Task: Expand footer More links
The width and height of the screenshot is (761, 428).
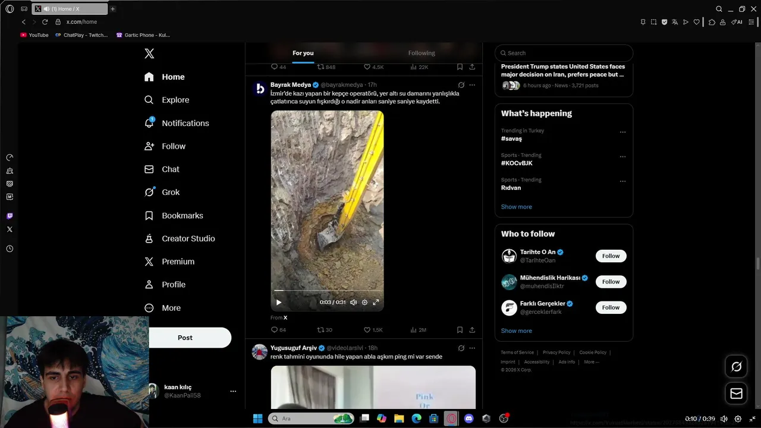Action: coord(592,362)
